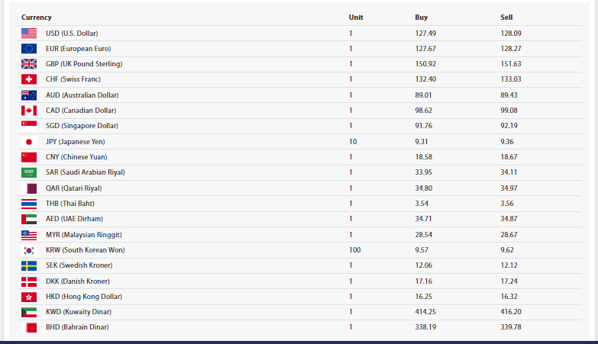This screenshot has height=344, width=598.
Task: Select the SGD (Singapore Dollar) row label
Action: click(x=82, y=126)
